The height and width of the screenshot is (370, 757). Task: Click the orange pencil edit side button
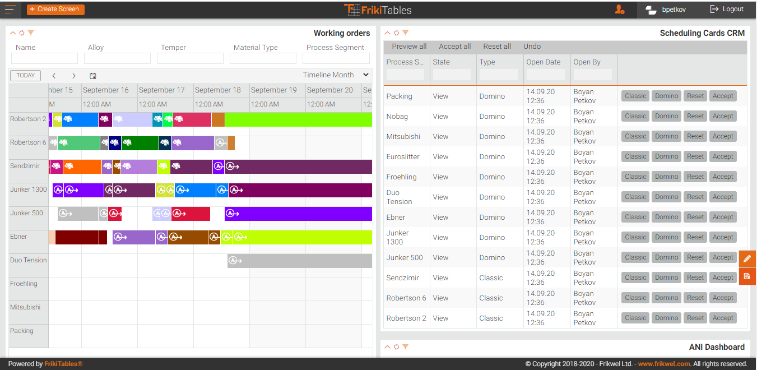(x=747, y=258)
